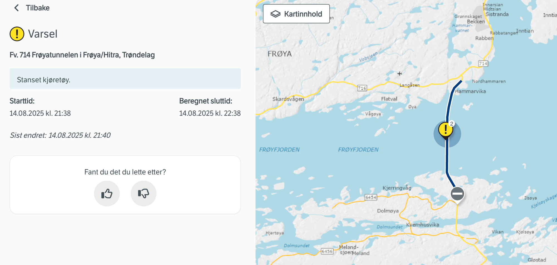Click the 714 road number shield
Viewport: 557px width, 265px height.
click(483, 63)
